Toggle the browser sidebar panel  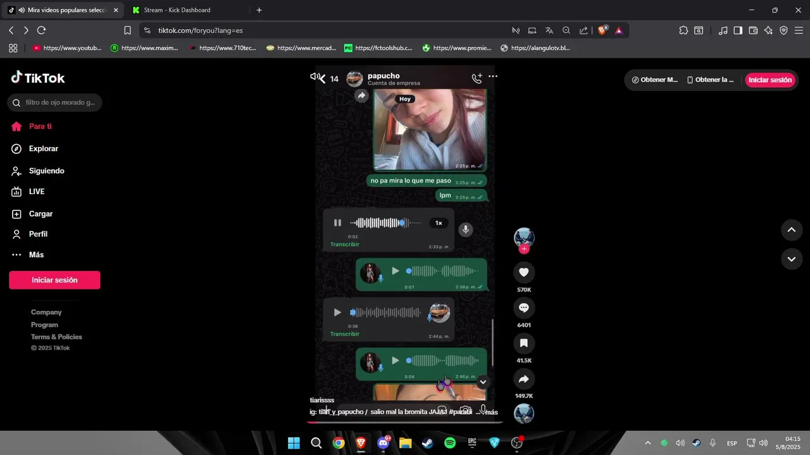[738, 30]
